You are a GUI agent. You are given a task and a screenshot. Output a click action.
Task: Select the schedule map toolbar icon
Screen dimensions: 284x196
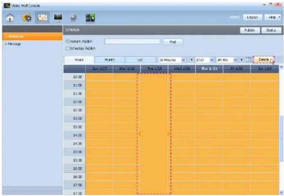point(42,18)
